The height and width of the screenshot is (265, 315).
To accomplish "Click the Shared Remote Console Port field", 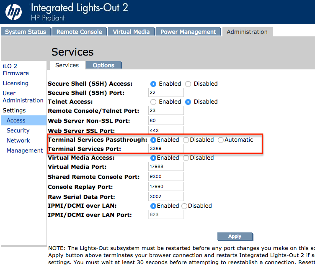I will [166, 177].
